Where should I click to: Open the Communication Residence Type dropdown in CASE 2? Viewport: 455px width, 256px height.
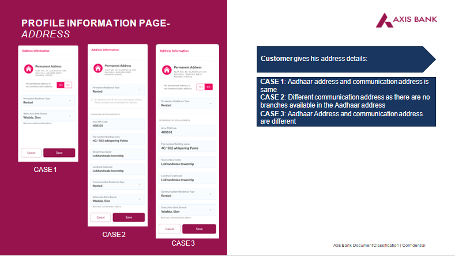117,184
